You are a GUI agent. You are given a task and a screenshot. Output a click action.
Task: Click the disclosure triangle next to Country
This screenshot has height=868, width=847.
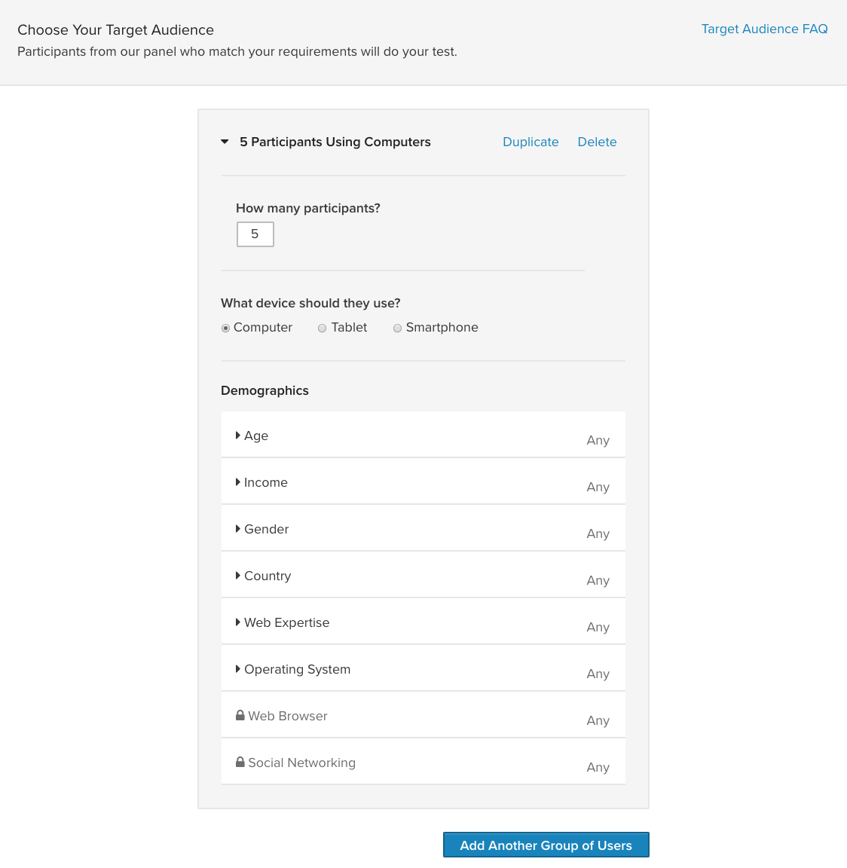pos(240,576)
